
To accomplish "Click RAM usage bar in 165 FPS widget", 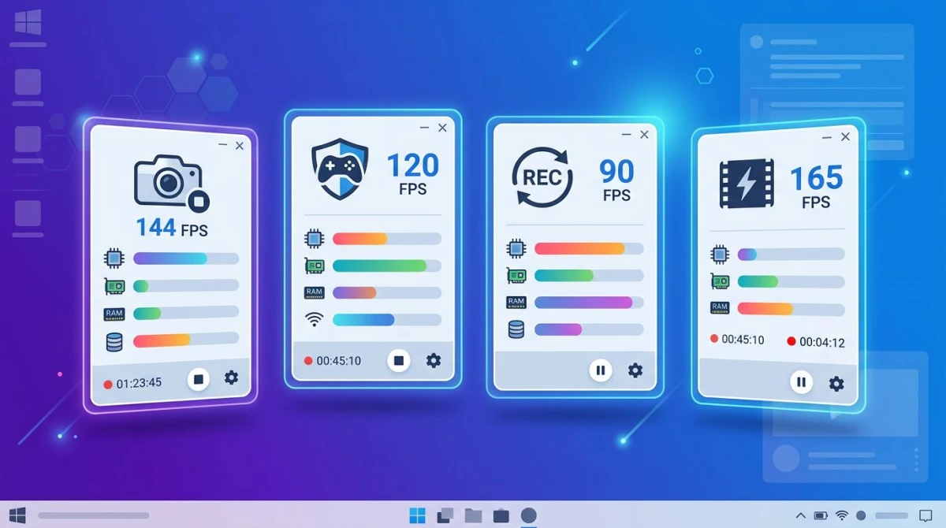I will [791, 309].
